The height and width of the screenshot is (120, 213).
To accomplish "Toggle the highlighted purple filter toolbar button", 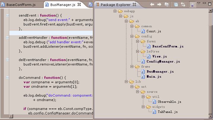I will coord(192,5).
